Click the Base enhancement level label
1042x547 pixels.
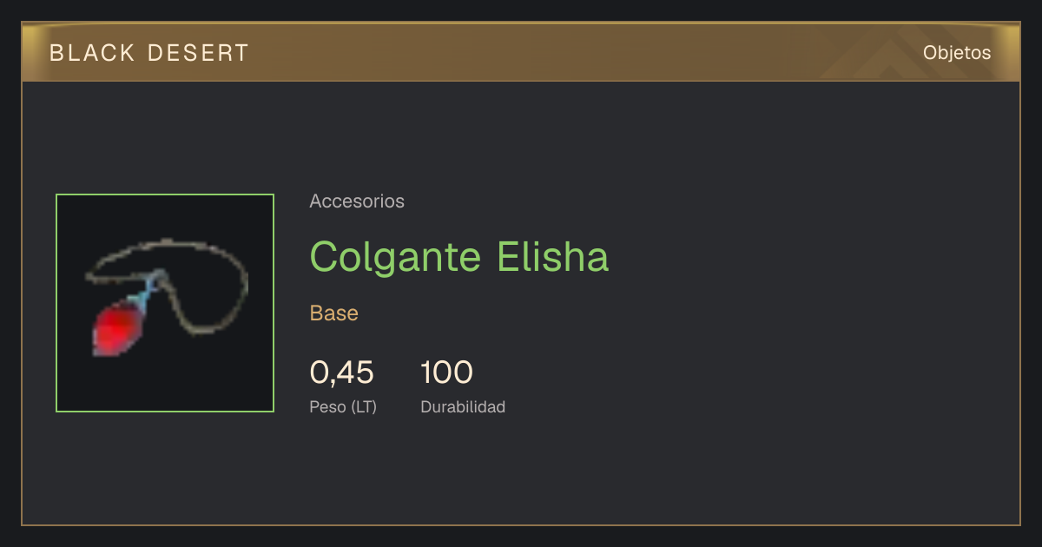coord(334,313)
